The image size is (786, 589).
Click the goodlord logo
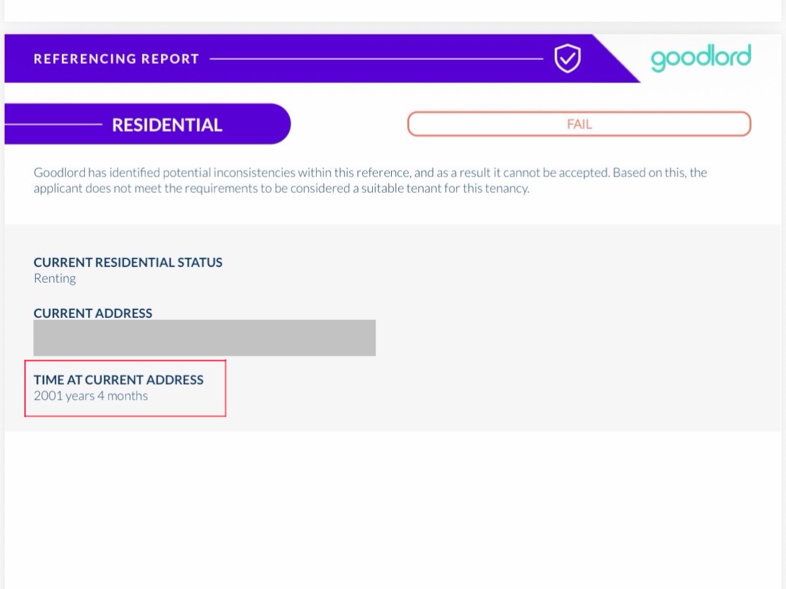pos(701,58)
